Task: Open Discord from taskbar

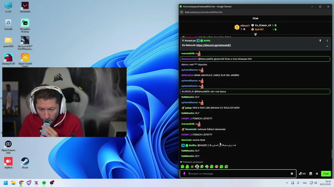Action: (x=29, y=183)
